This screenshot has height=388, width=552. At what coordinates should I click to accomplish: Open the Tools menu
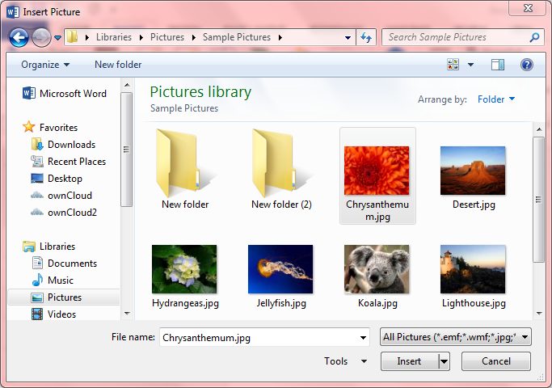pos(345,361)
